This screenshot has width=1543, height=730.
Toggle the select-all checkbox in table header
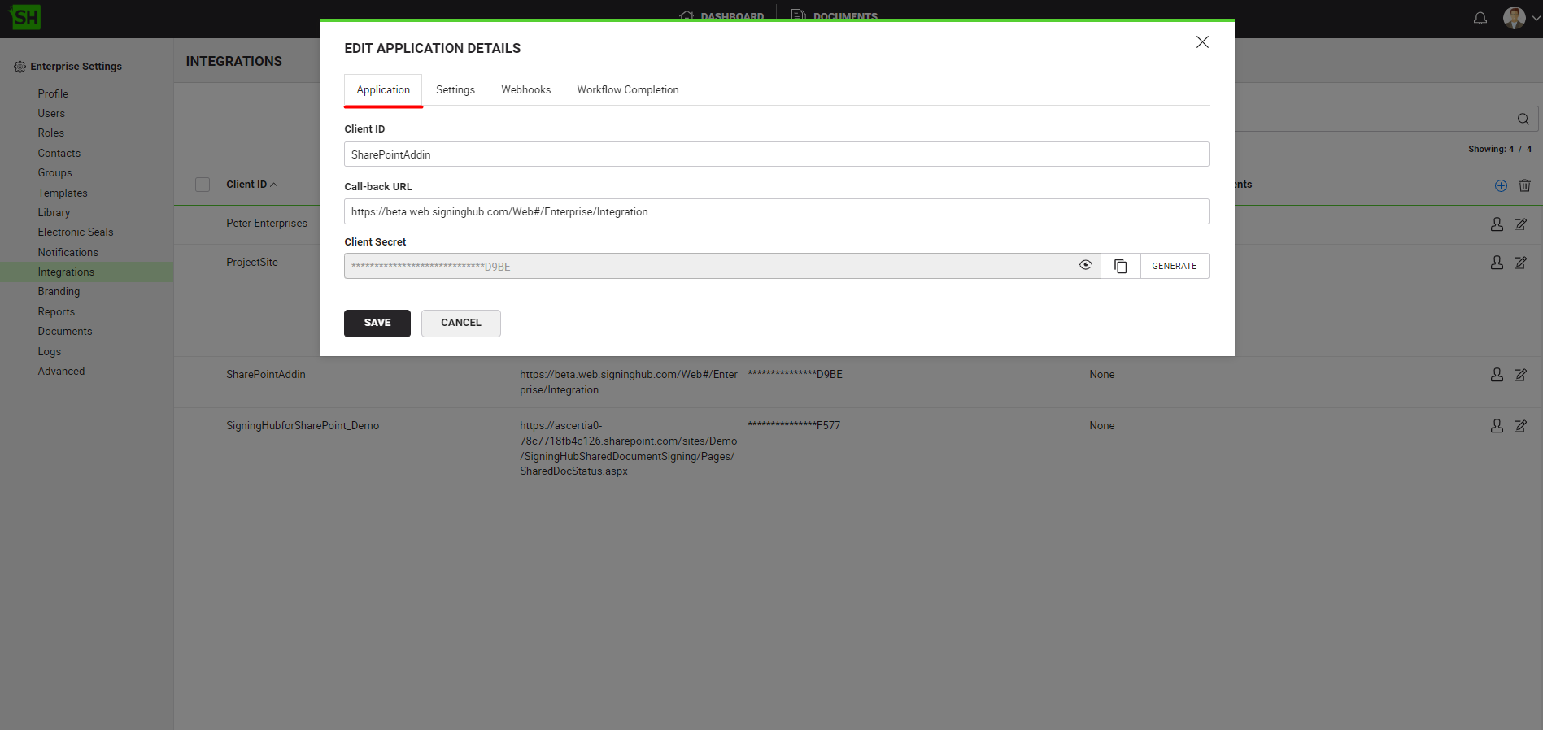[203, 185]
